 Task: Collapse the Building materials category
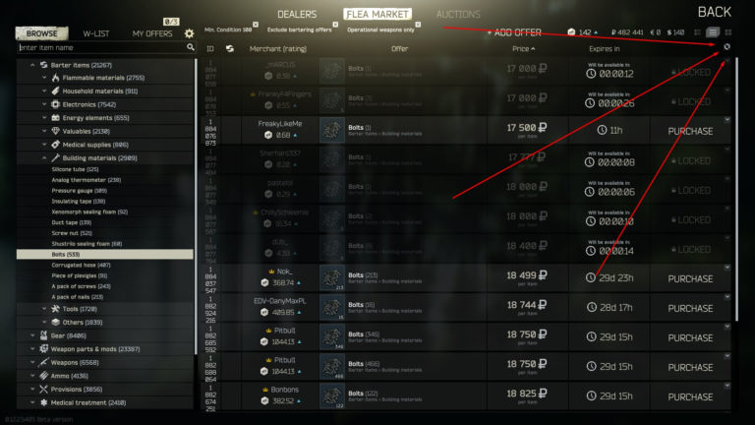pyautogui.click(x=44, y=158)
